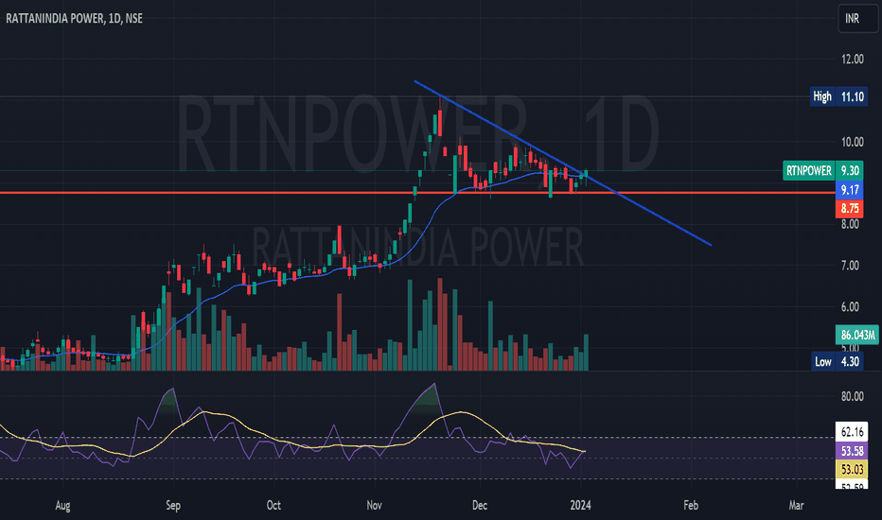
Task: Click the RATTANINDIA POWER, 1D, NSE chart title
Action: pos(74,19)
